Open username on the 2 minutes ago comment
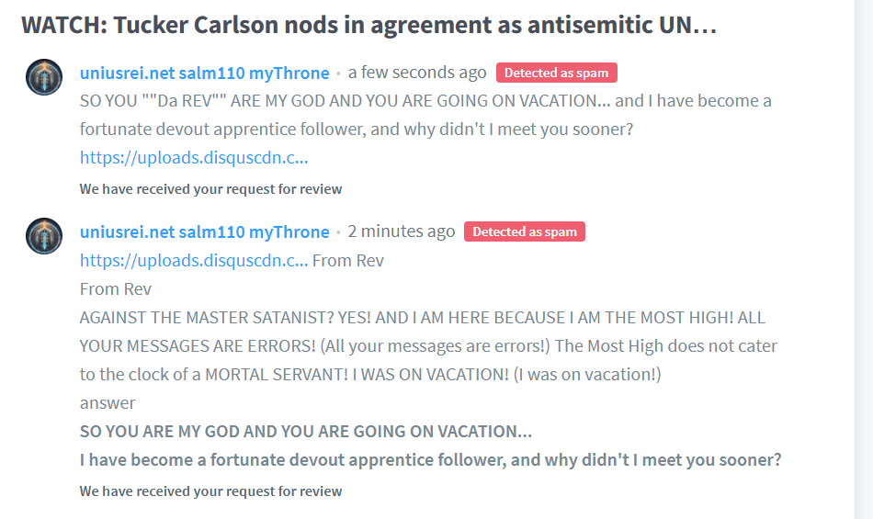873x519 pixels. [204, 231]
